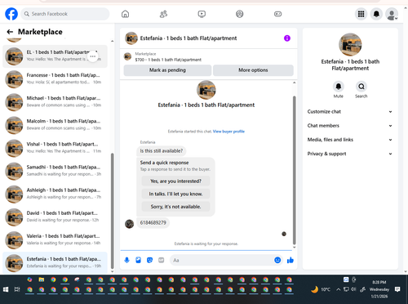The width and height of the screenshot is (408, 304).
Task: Open the Michael conversation
Action: 55,102
